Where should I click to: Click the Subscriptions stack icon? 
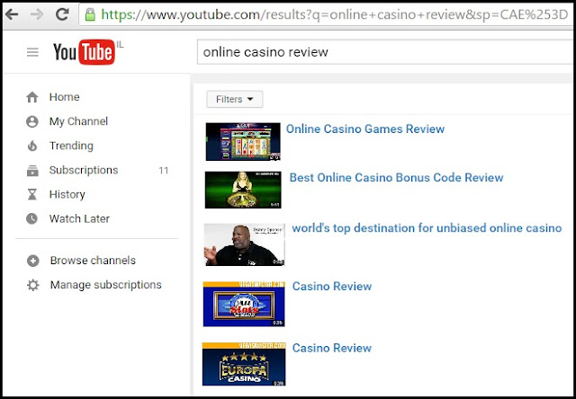coord(32,171)
